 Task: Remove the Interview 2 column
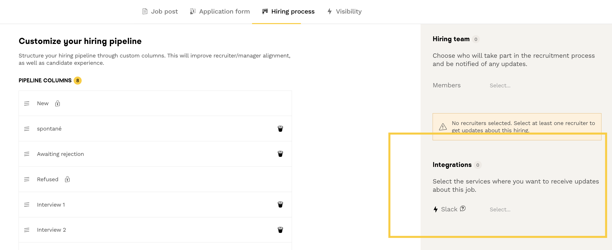click(x=280, y=230)
